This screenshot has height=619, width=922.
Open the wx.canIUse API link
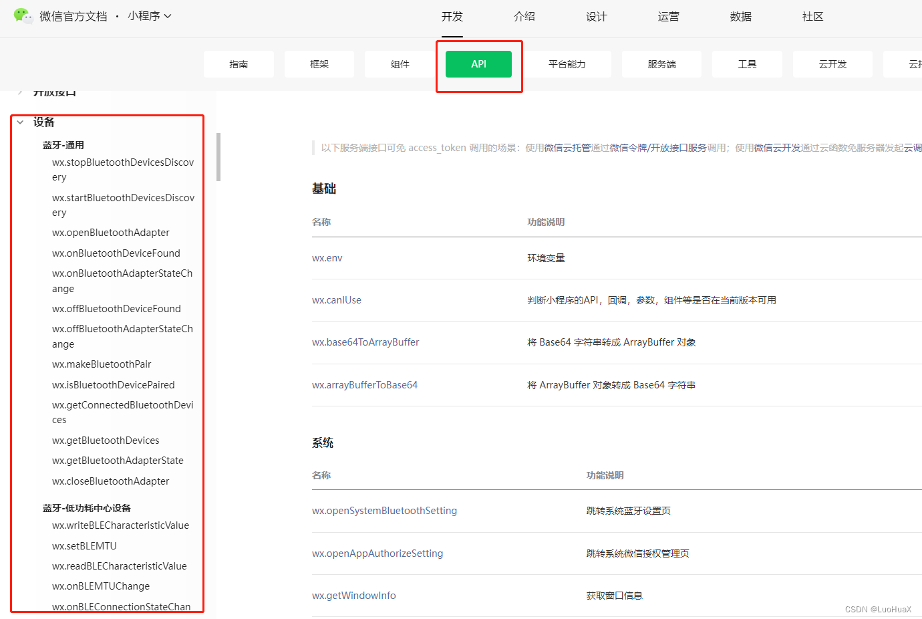pos(337,300)
